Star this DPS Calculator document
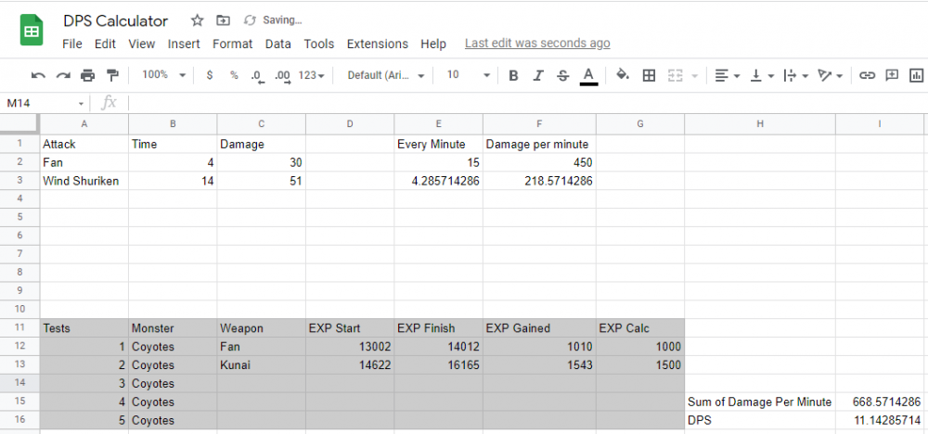This screenshot has width=928, height=434. click(197, 20)
